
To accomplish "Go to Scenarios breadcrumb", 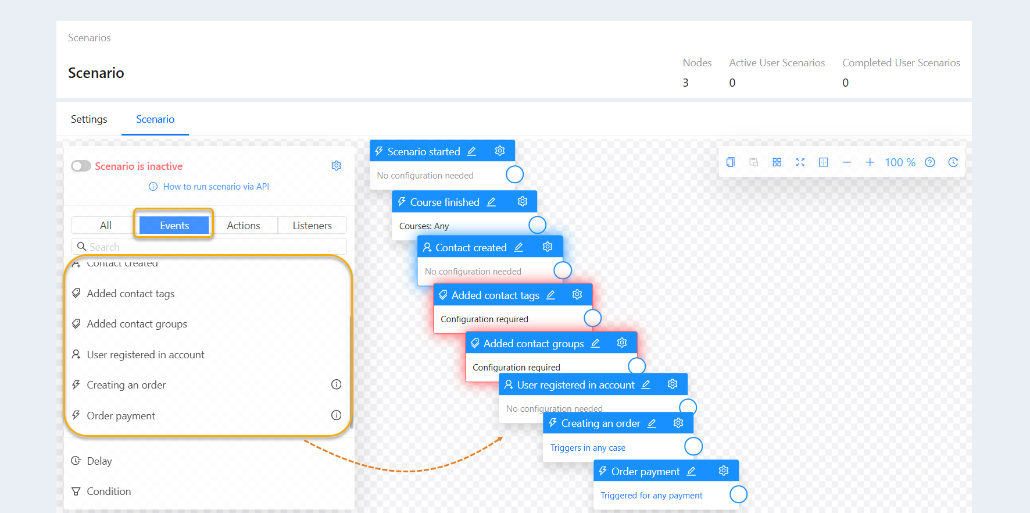I will (89, 38).
